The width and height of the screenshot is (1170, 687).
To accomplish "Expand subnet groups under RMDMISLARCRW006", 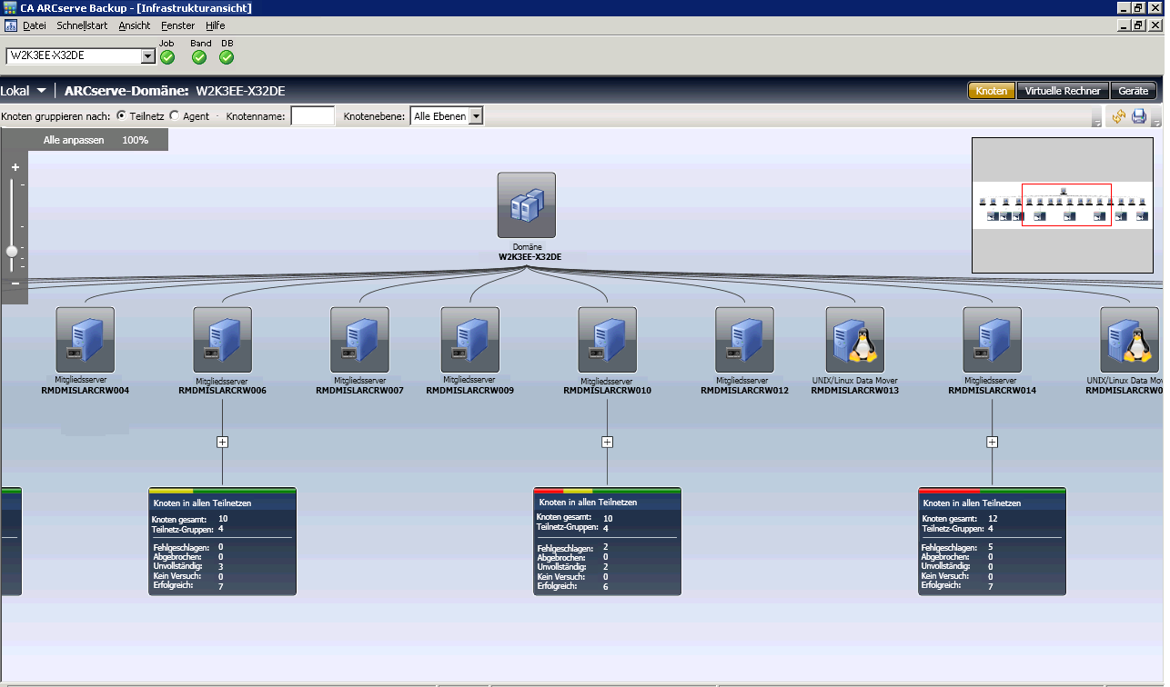I will [x=223, y=442].
